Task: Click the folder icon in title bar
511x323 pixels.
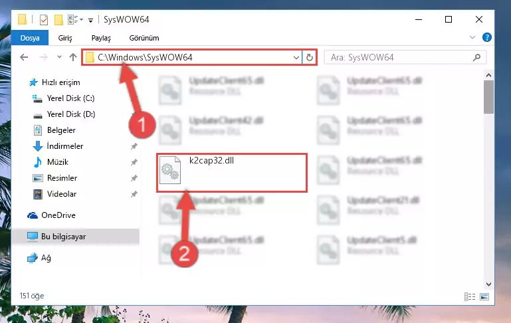Action: [x=22, y=19]
